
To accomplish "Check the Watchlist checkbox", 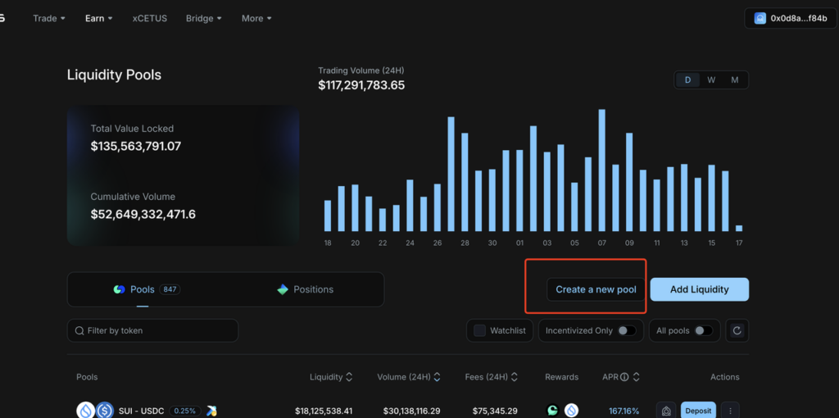I will pyautogui.click(x=480, y=331).
